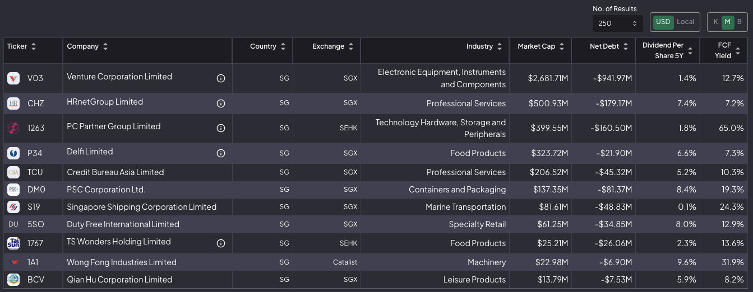Open HRnetGroup Limited company link
This screenshot has width=753, height=292.
coord(105,102)
